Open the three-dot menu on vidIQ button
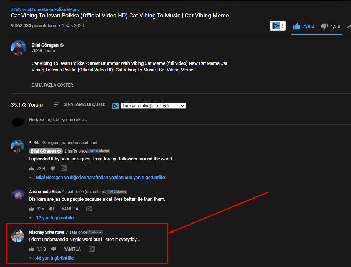This screenshot has width=351, height=267. [283, 26]
